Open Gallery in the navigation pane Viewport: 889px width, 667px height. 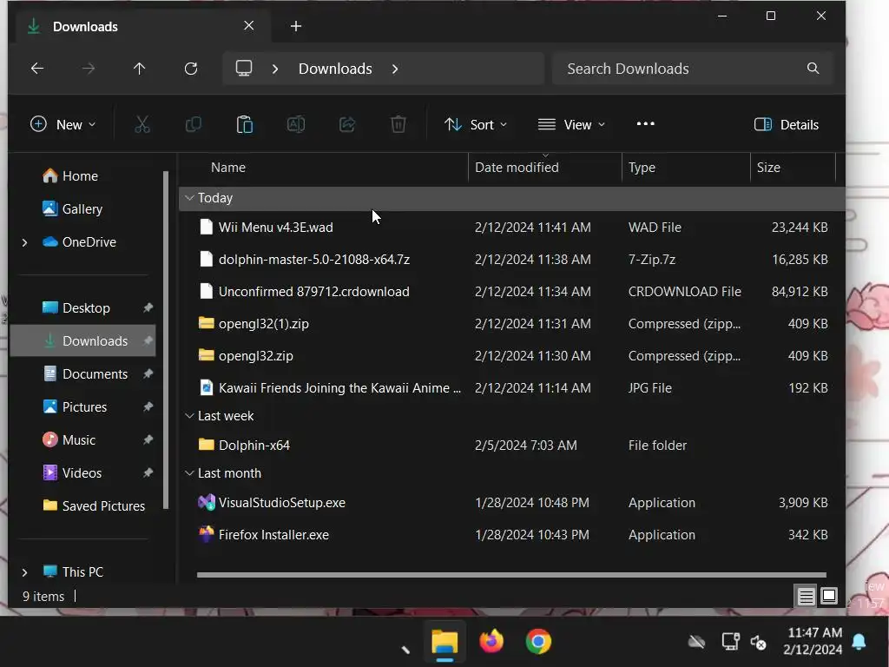coord(73,208)
